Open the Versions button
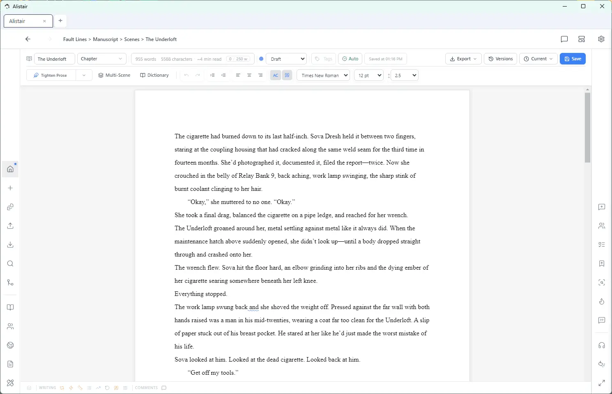Image resolution: width=612 pixels, height=394 pixels. pyautogui.click(x=500, y=59)
